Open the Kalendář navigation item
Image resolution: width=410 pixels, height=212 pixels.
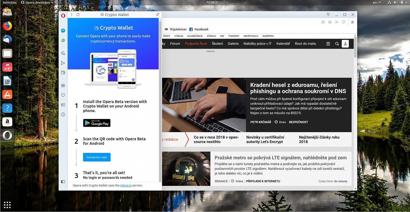(x=283, y=44)
